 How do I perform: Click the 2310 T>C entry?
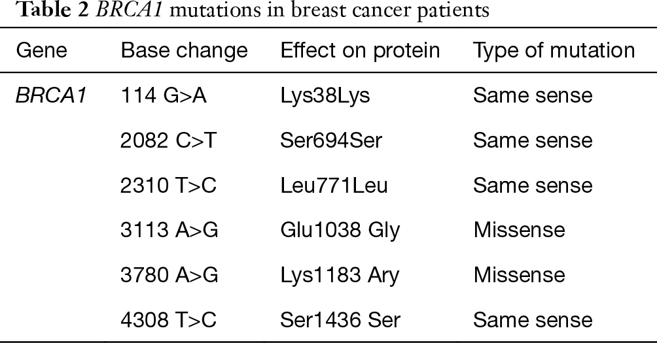click(168, 186)
